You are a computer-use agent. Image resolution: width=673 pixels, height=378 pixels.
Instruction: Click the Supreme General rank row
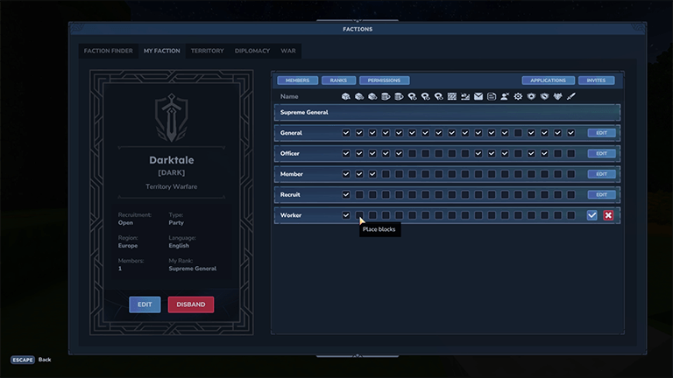447,112
